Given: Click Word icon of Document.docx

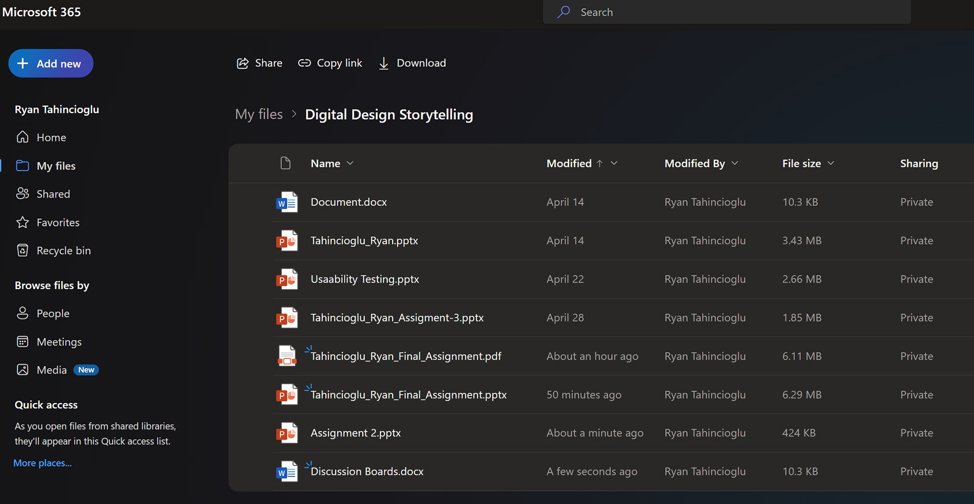Looking at the screenshot, I should tap(287, 202).
